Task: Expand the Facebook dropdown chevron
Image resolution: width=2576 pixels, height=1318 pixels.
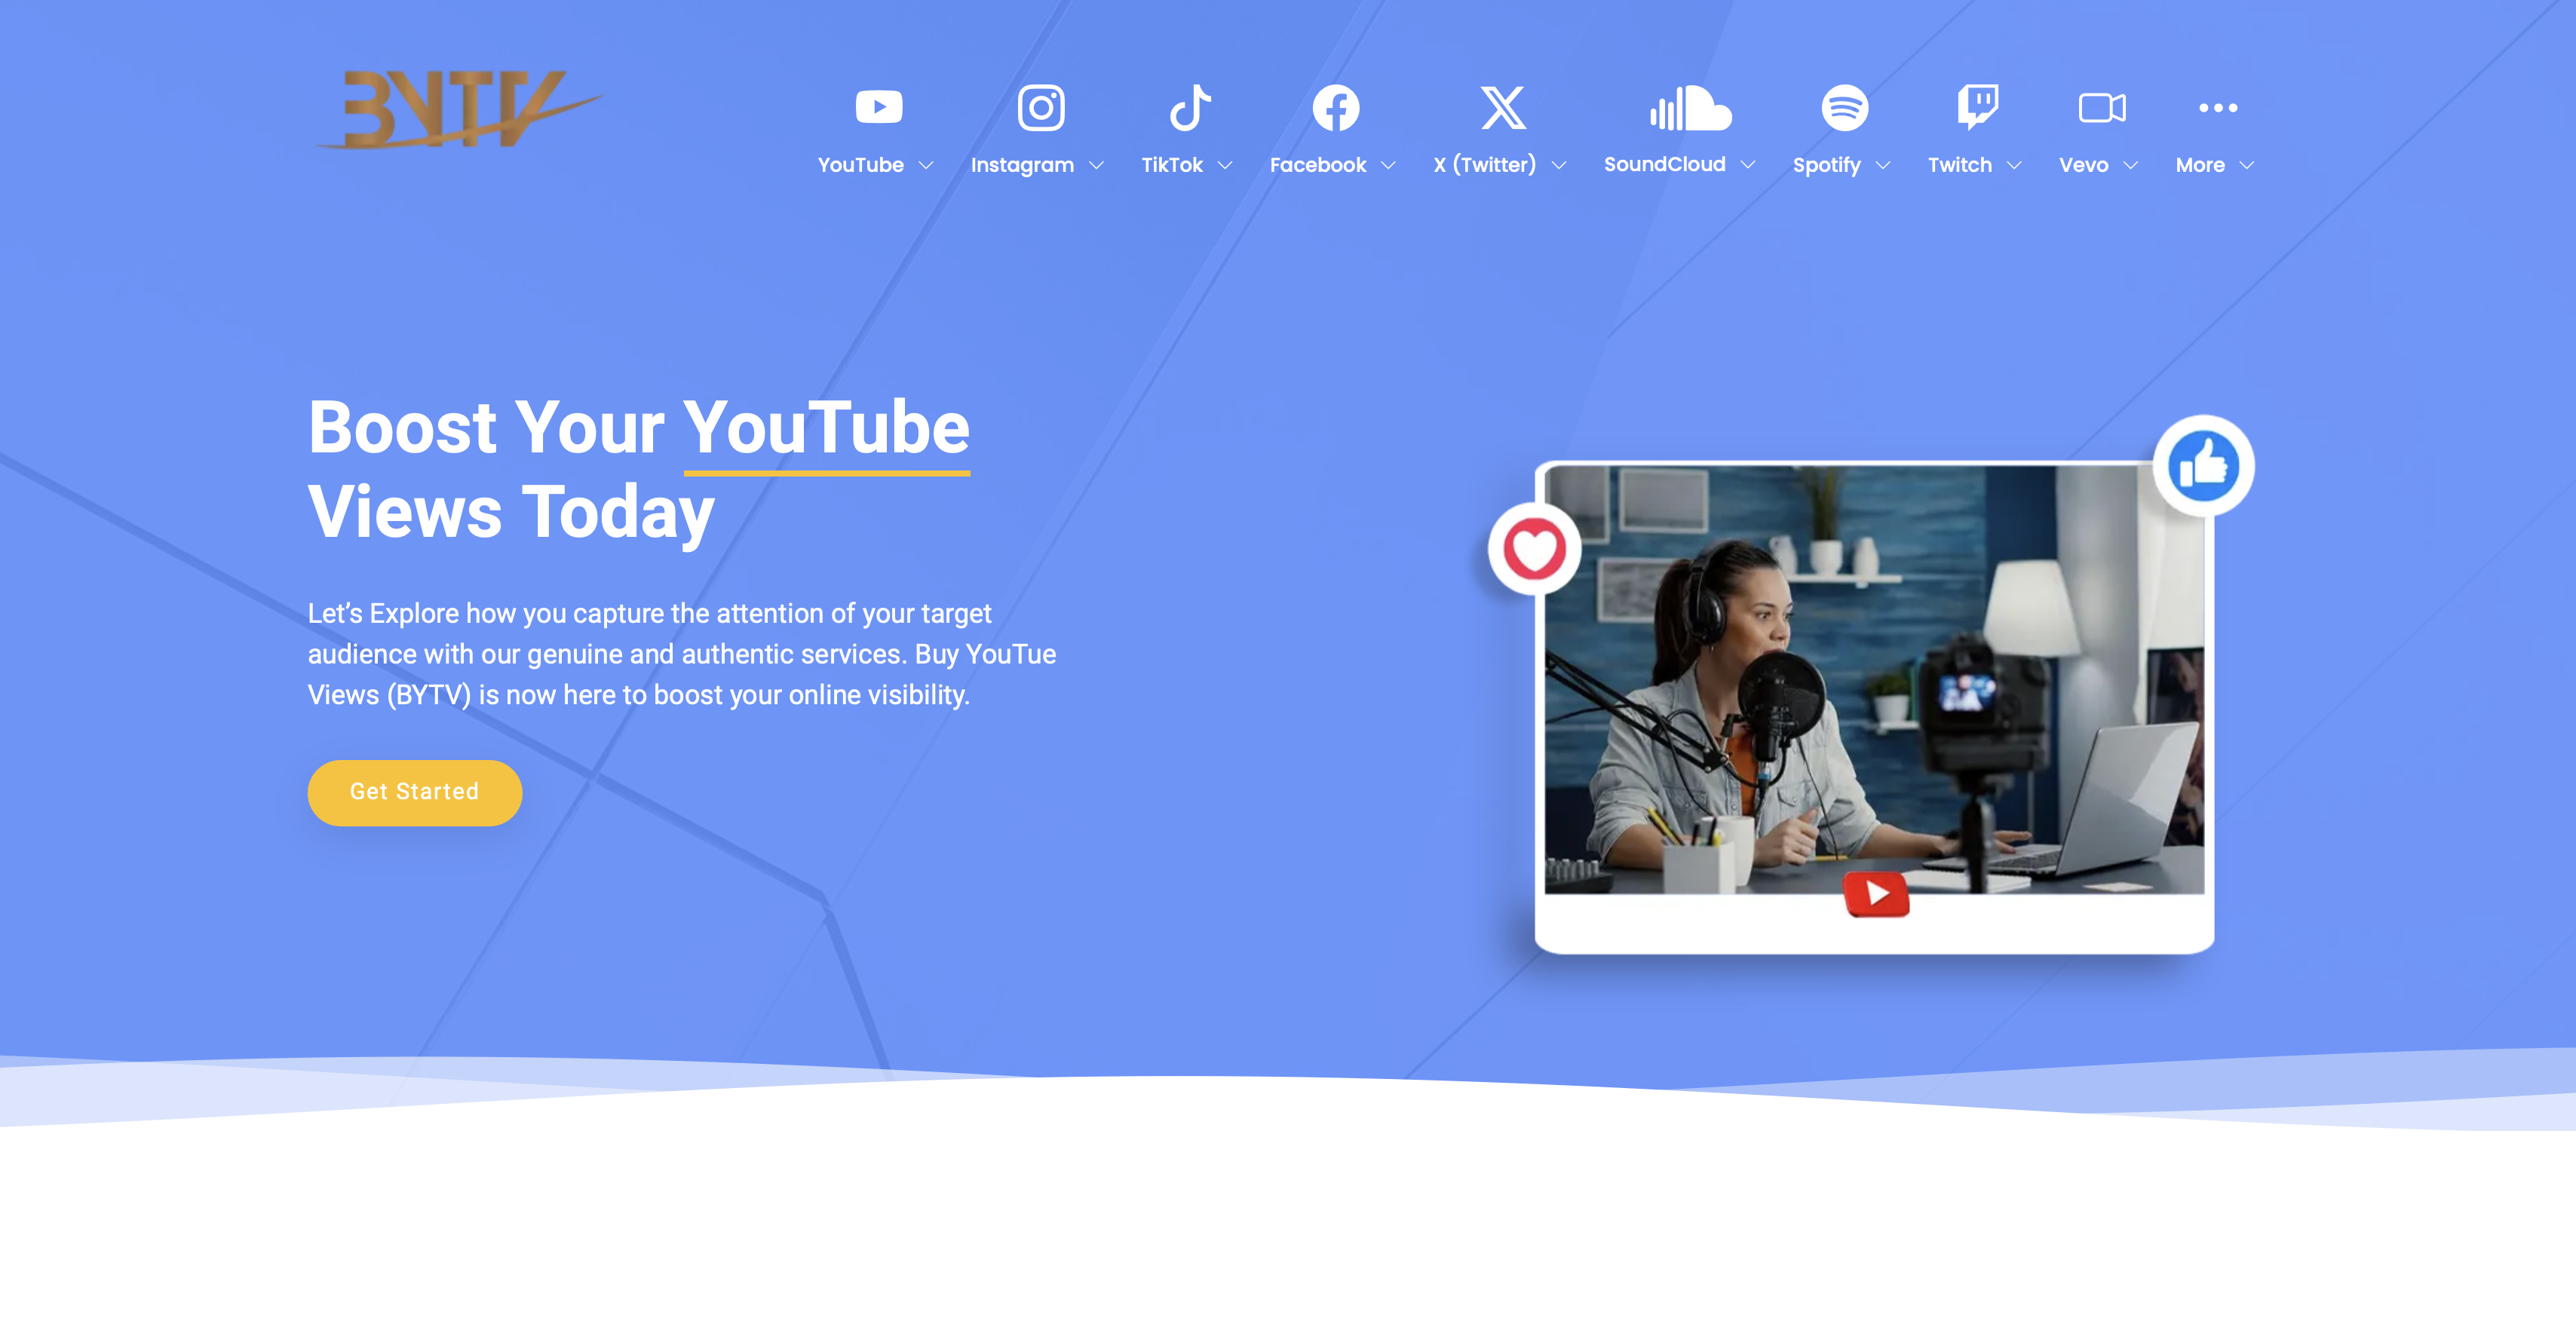Action: coord(1388,165)
